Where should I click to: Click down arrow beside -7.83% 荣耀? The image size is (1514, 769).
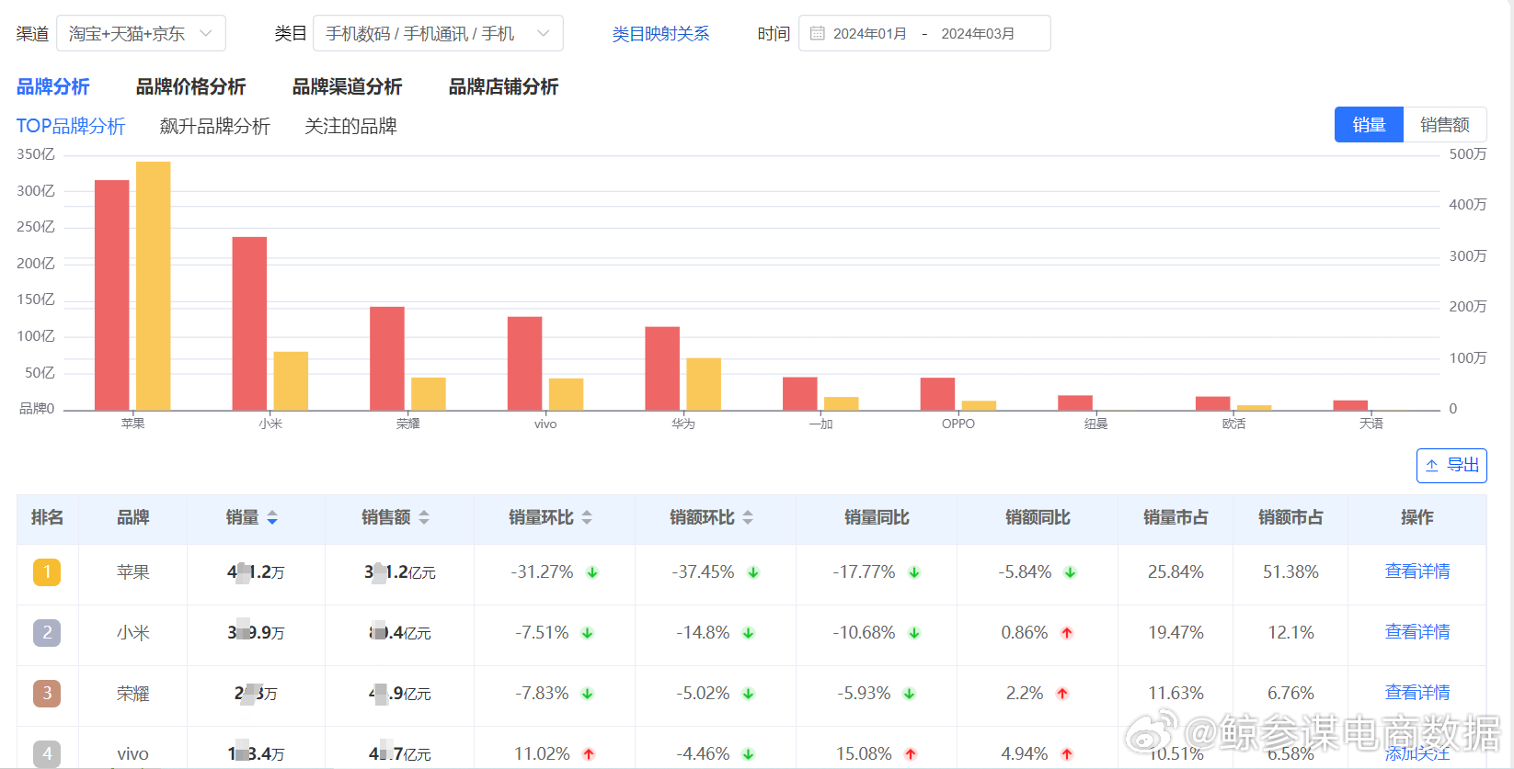point(588,694)
